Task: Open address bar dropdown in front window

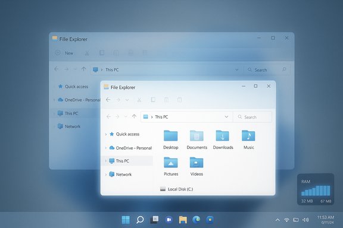Action: tap(226, 117)
